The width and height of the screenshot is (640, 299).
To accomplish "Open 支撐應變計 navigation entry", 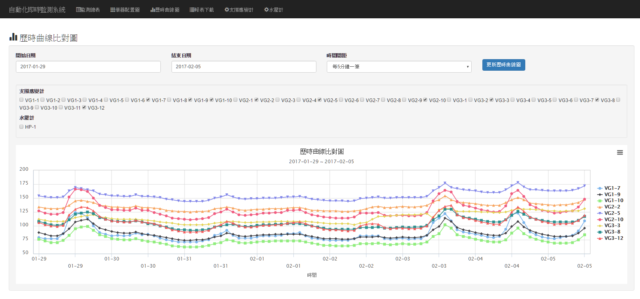I will (239, 10).
